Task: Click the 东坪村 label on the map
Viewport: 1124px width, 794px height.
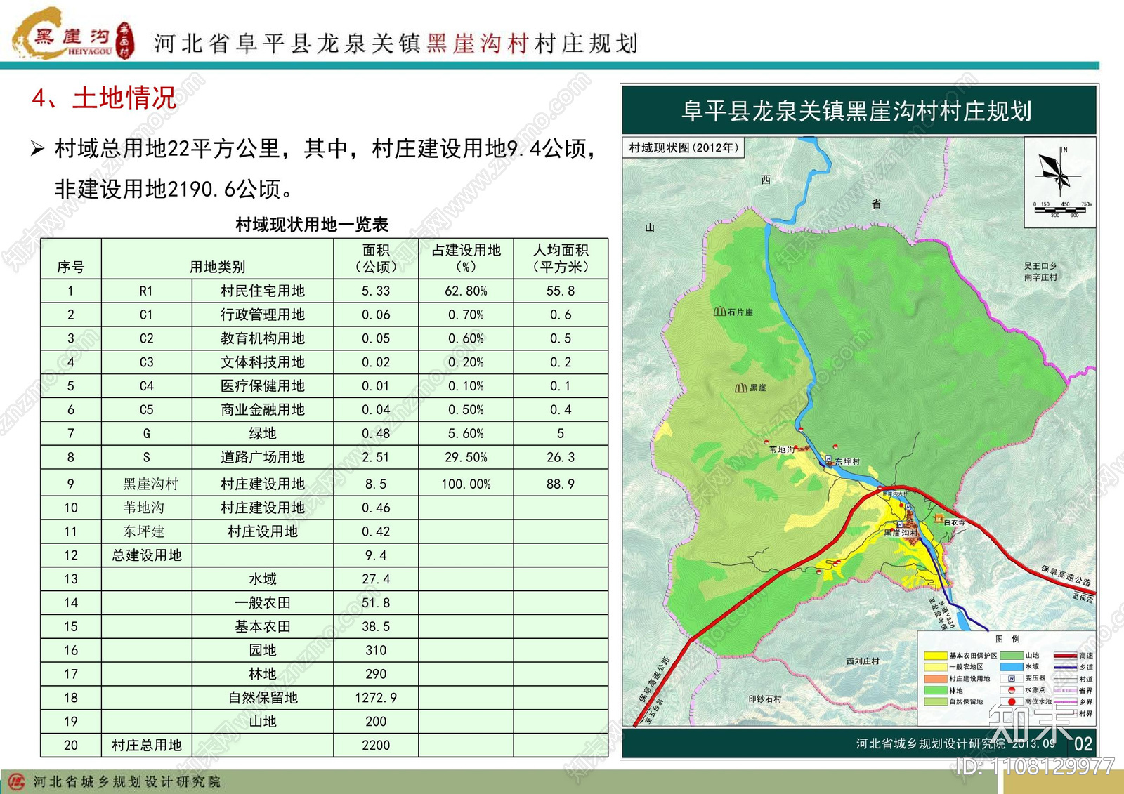Action: pos(847,462)
